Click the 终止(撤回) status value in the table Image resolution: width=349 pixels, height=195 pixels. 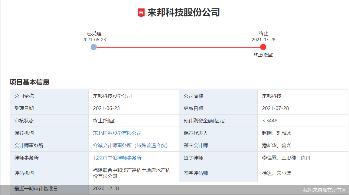coord(104,121)
